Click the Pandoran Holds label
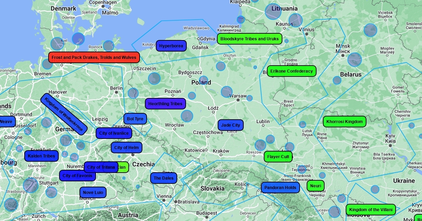This screenshot has width=422, height=221. 280,188
